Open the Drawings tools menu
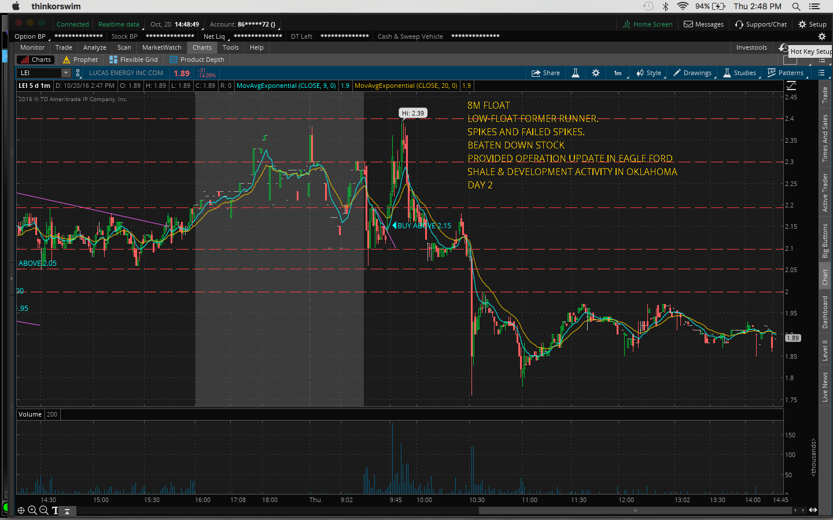The image size is (833, 520). click(x=692, y=73)
